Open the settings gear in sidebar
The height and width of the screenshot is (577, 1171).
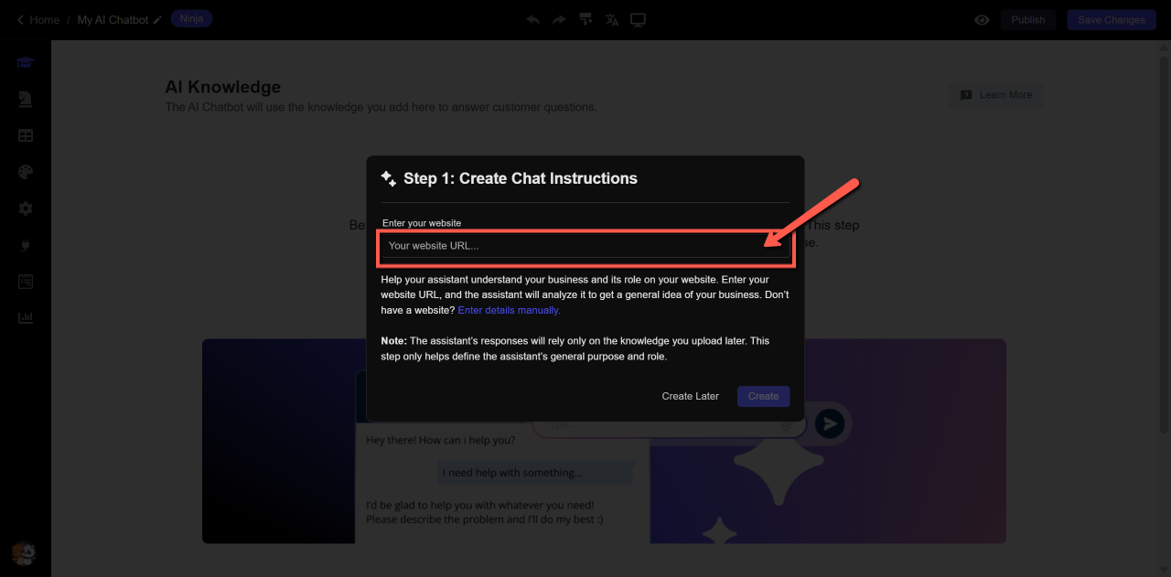tap(26, 208)
